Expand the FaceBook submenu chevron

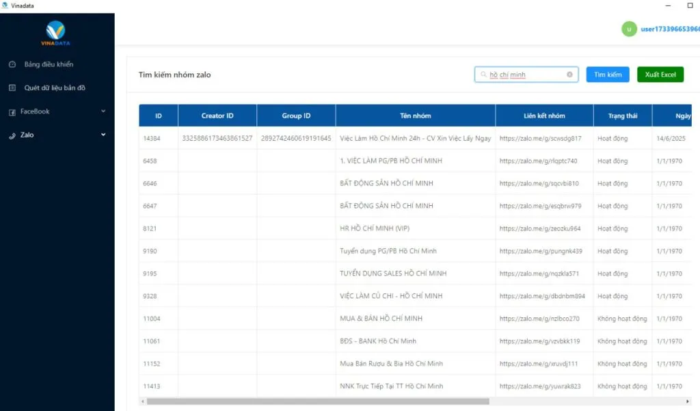coord(103,111)
